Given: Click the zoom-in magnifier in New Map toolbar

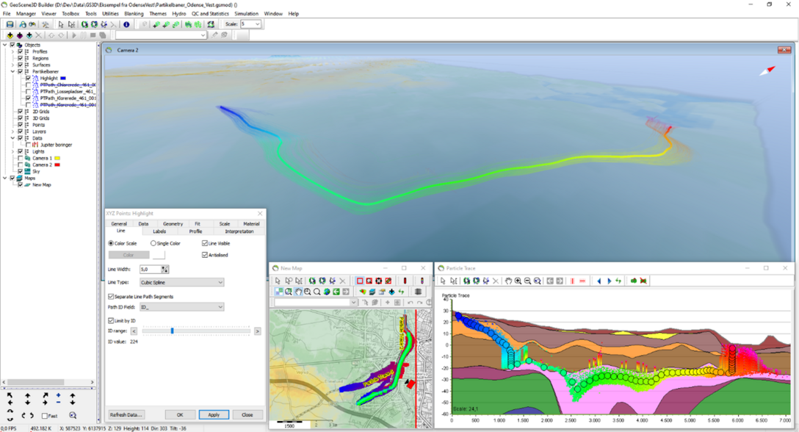Looking at the screenshot, I should coord(307,292).
